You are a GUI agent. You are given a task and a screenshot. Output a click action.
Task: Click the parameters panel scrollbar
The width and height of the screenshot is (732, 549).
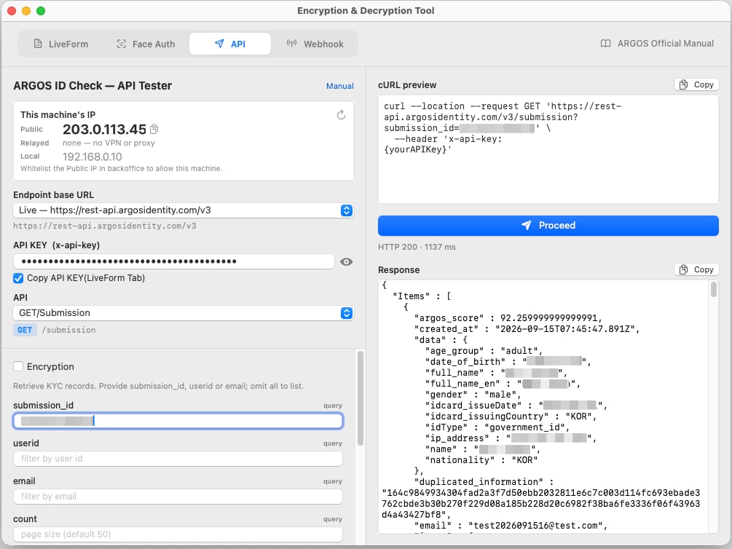[x=361, y=398]
